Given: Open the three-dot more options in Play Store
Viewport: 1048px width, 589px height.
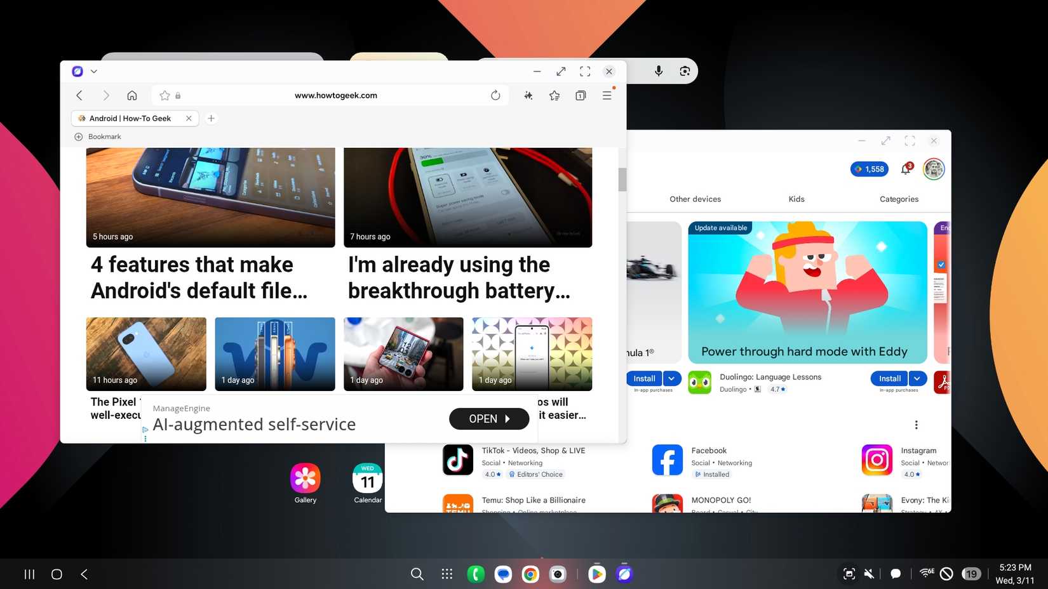Looking at the screenshot, I should click(916, 425).
